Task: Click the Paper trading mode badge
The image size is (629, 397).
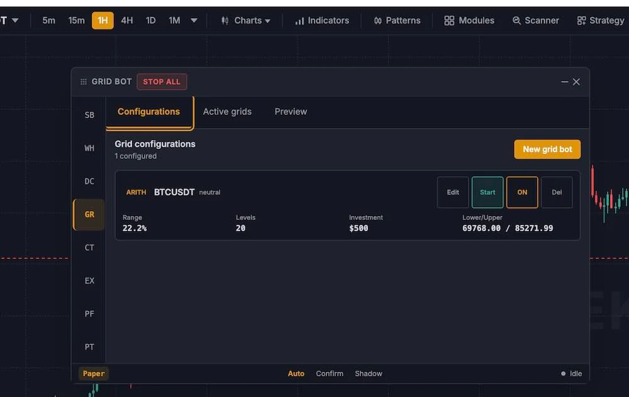Action: tap(94, 374)
